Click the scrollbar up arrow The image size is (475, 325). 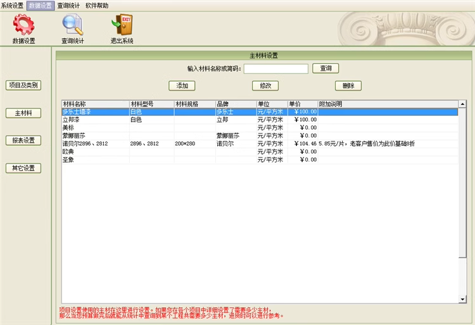pos(462,104)
